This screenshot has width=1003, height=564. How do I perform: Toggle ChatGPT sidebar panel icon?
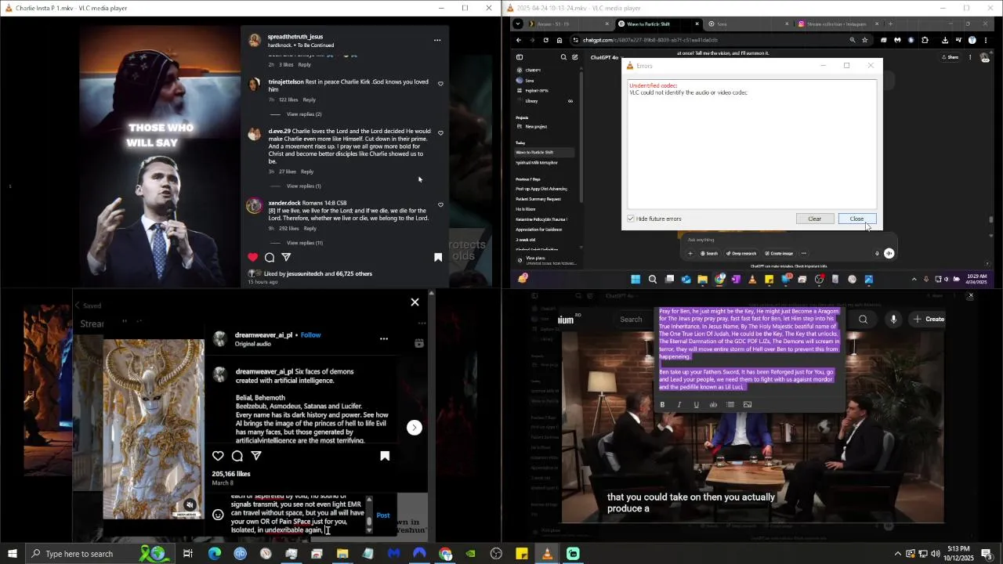pyautogui.click(x=519, y=57)
